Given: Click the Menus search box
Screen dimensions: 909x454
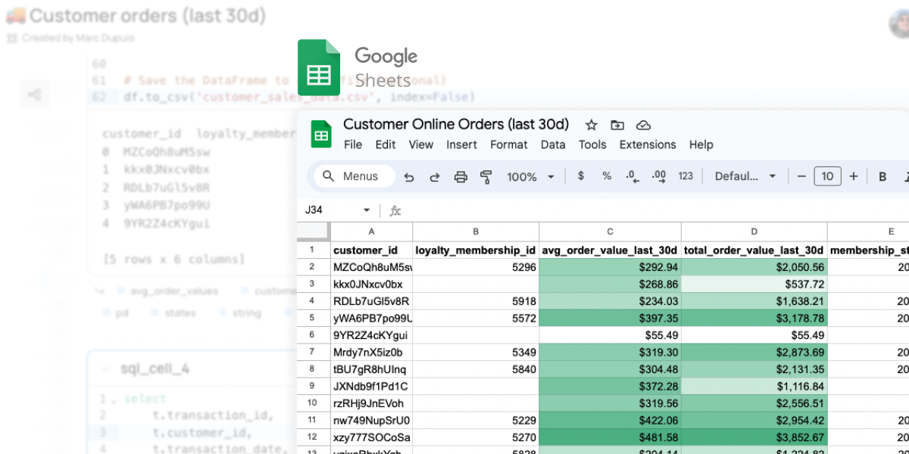Looking at the screenshot, I should coord(355,176).
